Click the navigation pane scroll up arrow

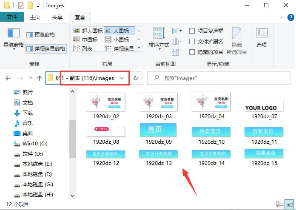[x=72, y=92]
